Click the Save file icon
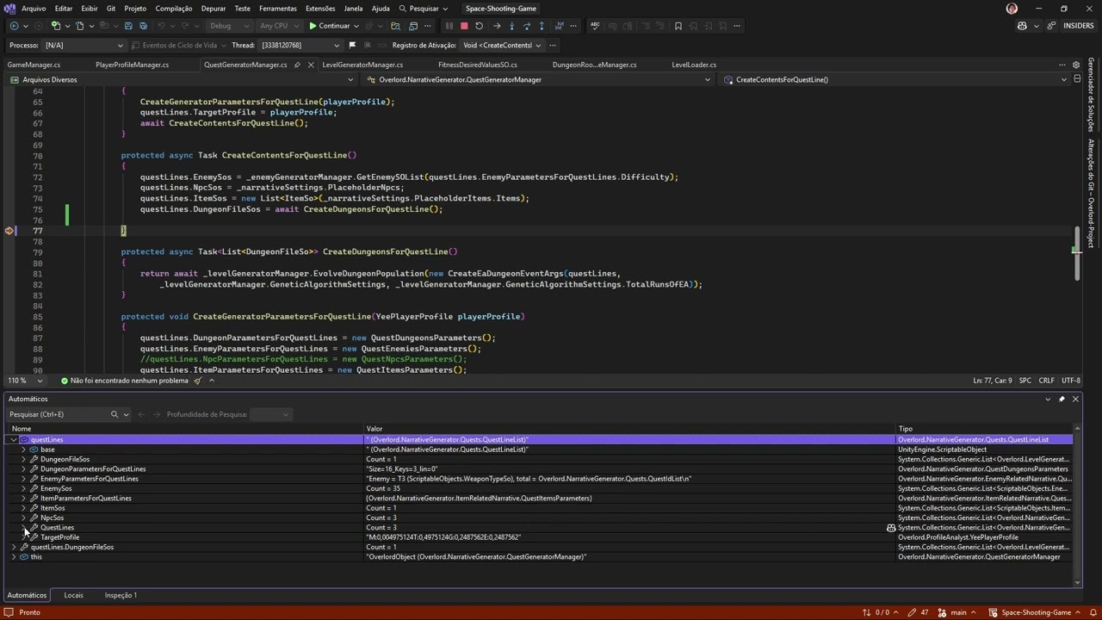The width and height of the screenshot is (1102, 620). click(x=128, y=26)
